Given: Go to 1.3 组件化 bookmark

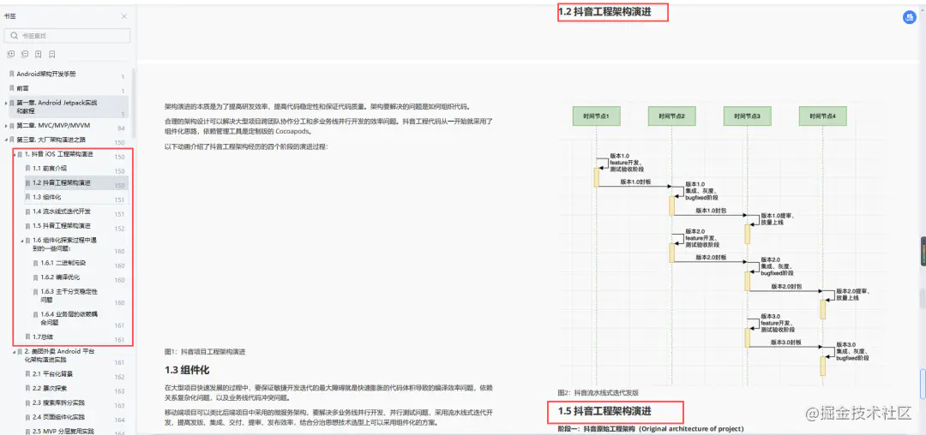Looking at the screenshot, I should (46, 197).
